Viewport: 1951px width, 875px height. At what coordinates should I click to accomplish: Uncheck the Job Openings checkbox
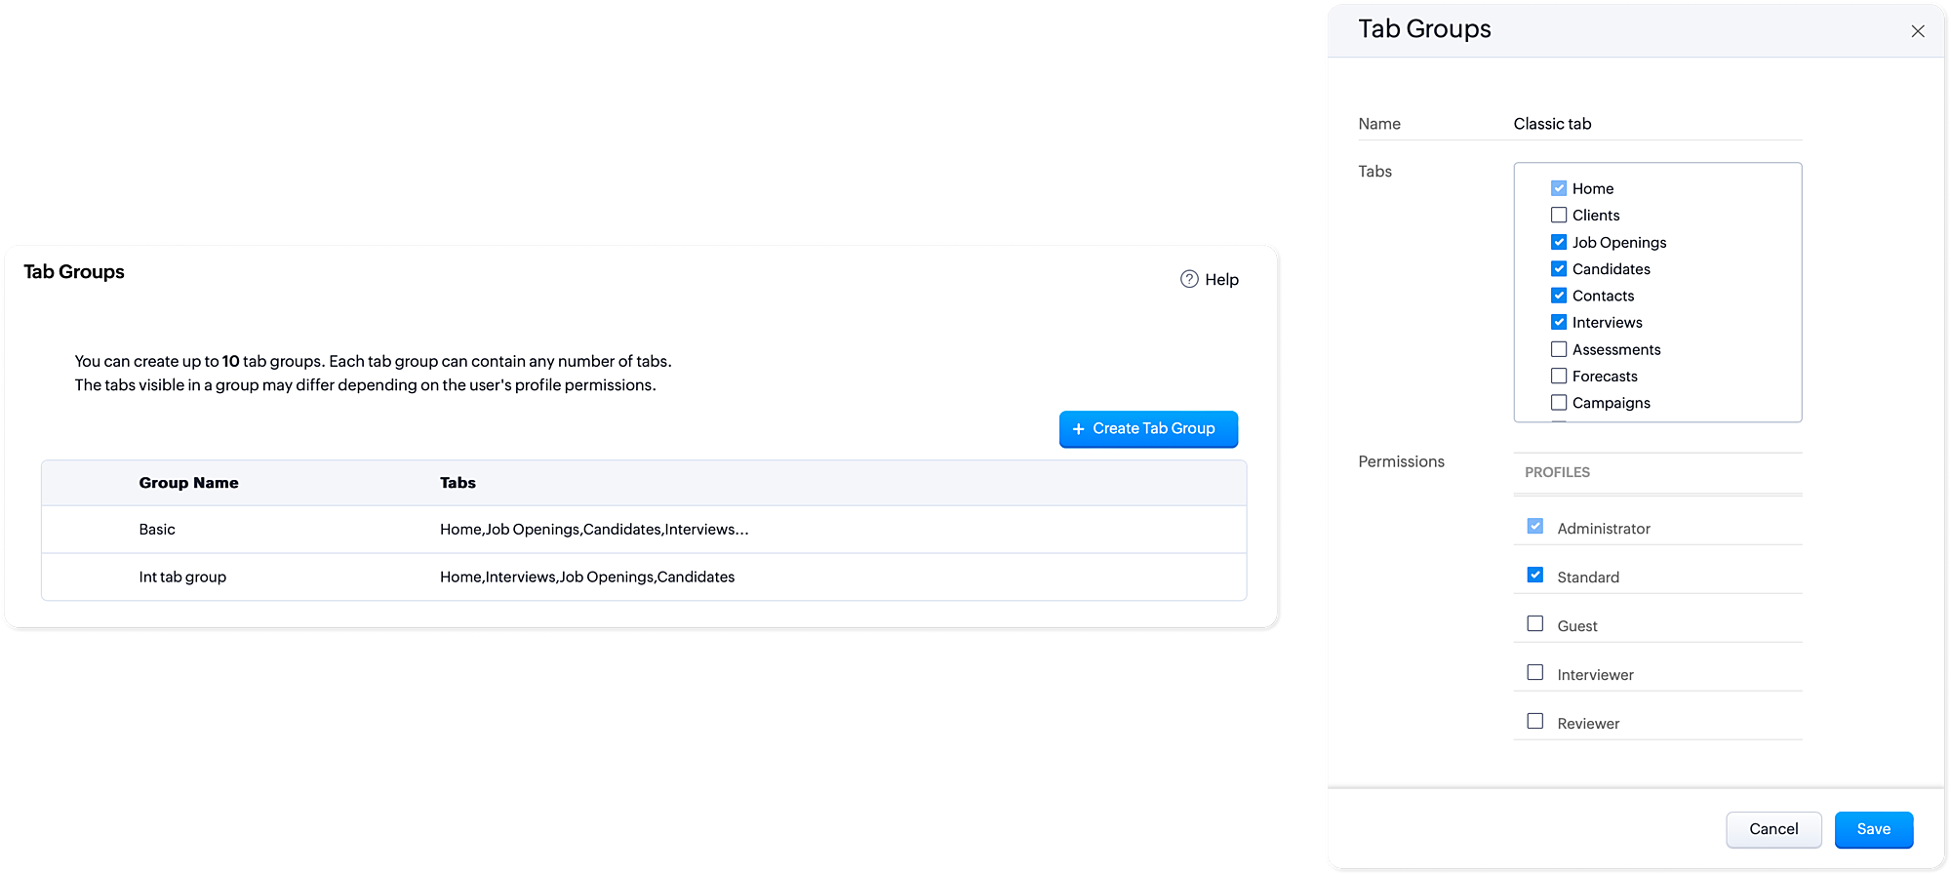pos(1559,242)
